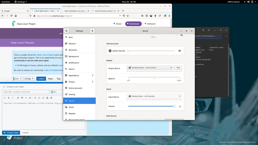Click the numbered list icon in editor
Image resolution: width=258 pixels, height=145 pixels.
[x=39, y=98]
